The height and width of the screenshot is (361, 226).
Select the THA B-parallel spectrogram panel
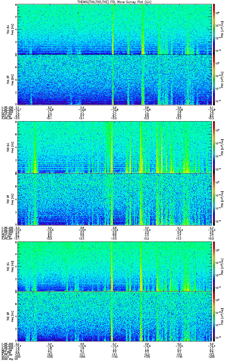(114, 80)
